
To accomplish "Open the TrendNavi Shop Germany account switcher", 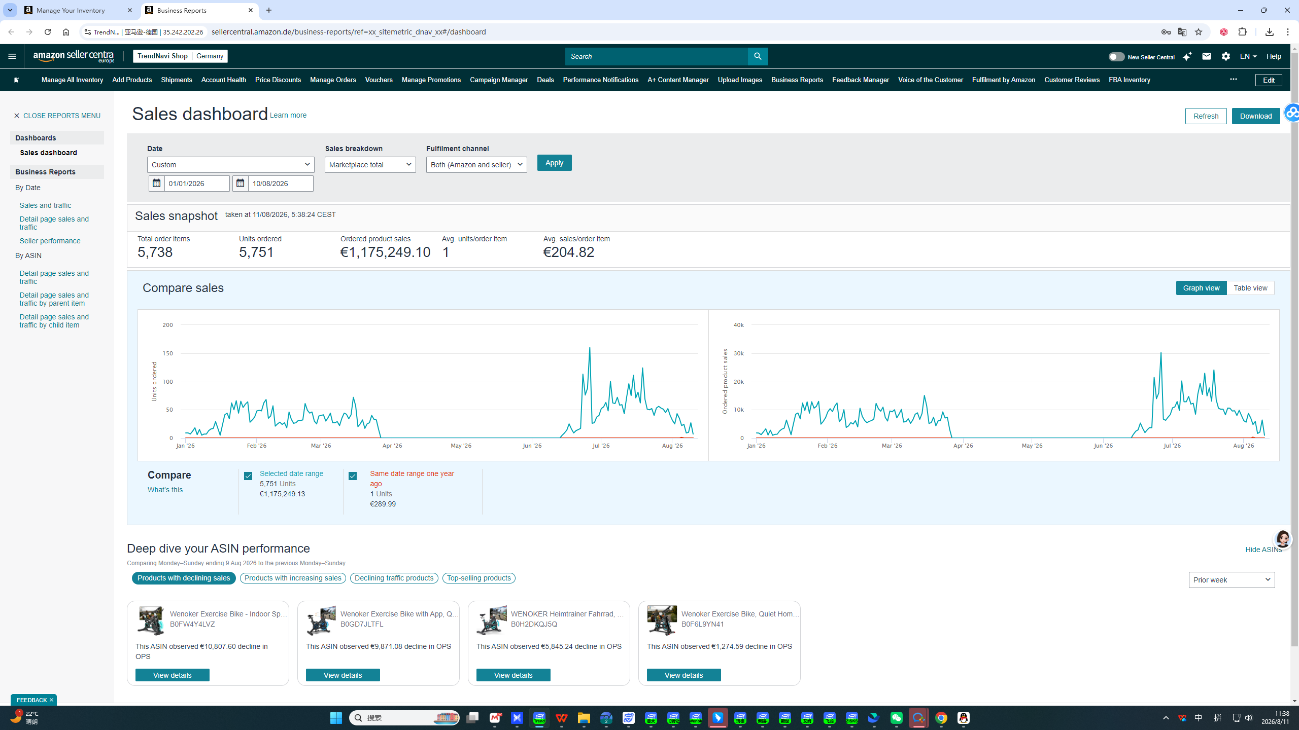I will (180, 56).
